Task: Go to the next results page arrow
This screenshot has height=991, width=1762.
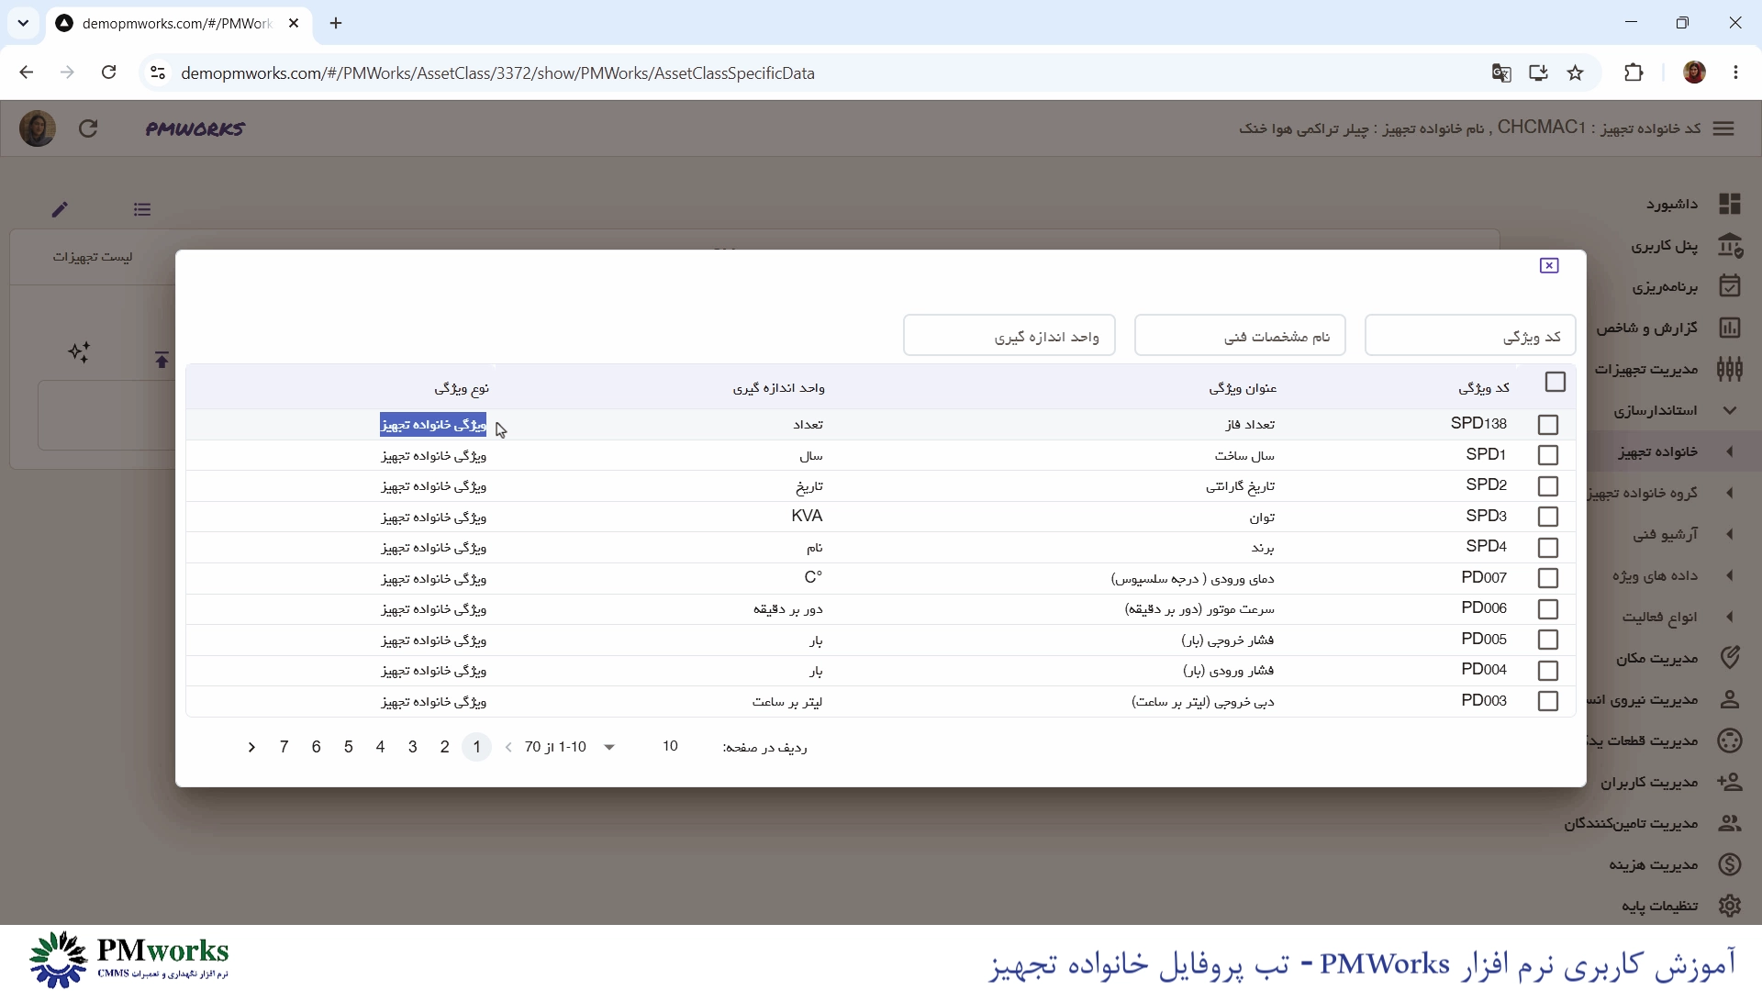Action: [x=251, y=747]
